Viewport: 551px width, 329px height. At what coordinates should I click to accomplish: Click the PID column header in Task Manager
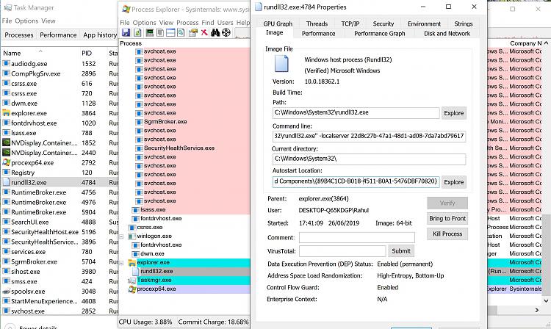click(87, 53)
